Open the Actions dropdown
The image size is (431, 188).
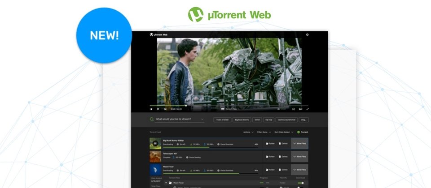[248, 132]
